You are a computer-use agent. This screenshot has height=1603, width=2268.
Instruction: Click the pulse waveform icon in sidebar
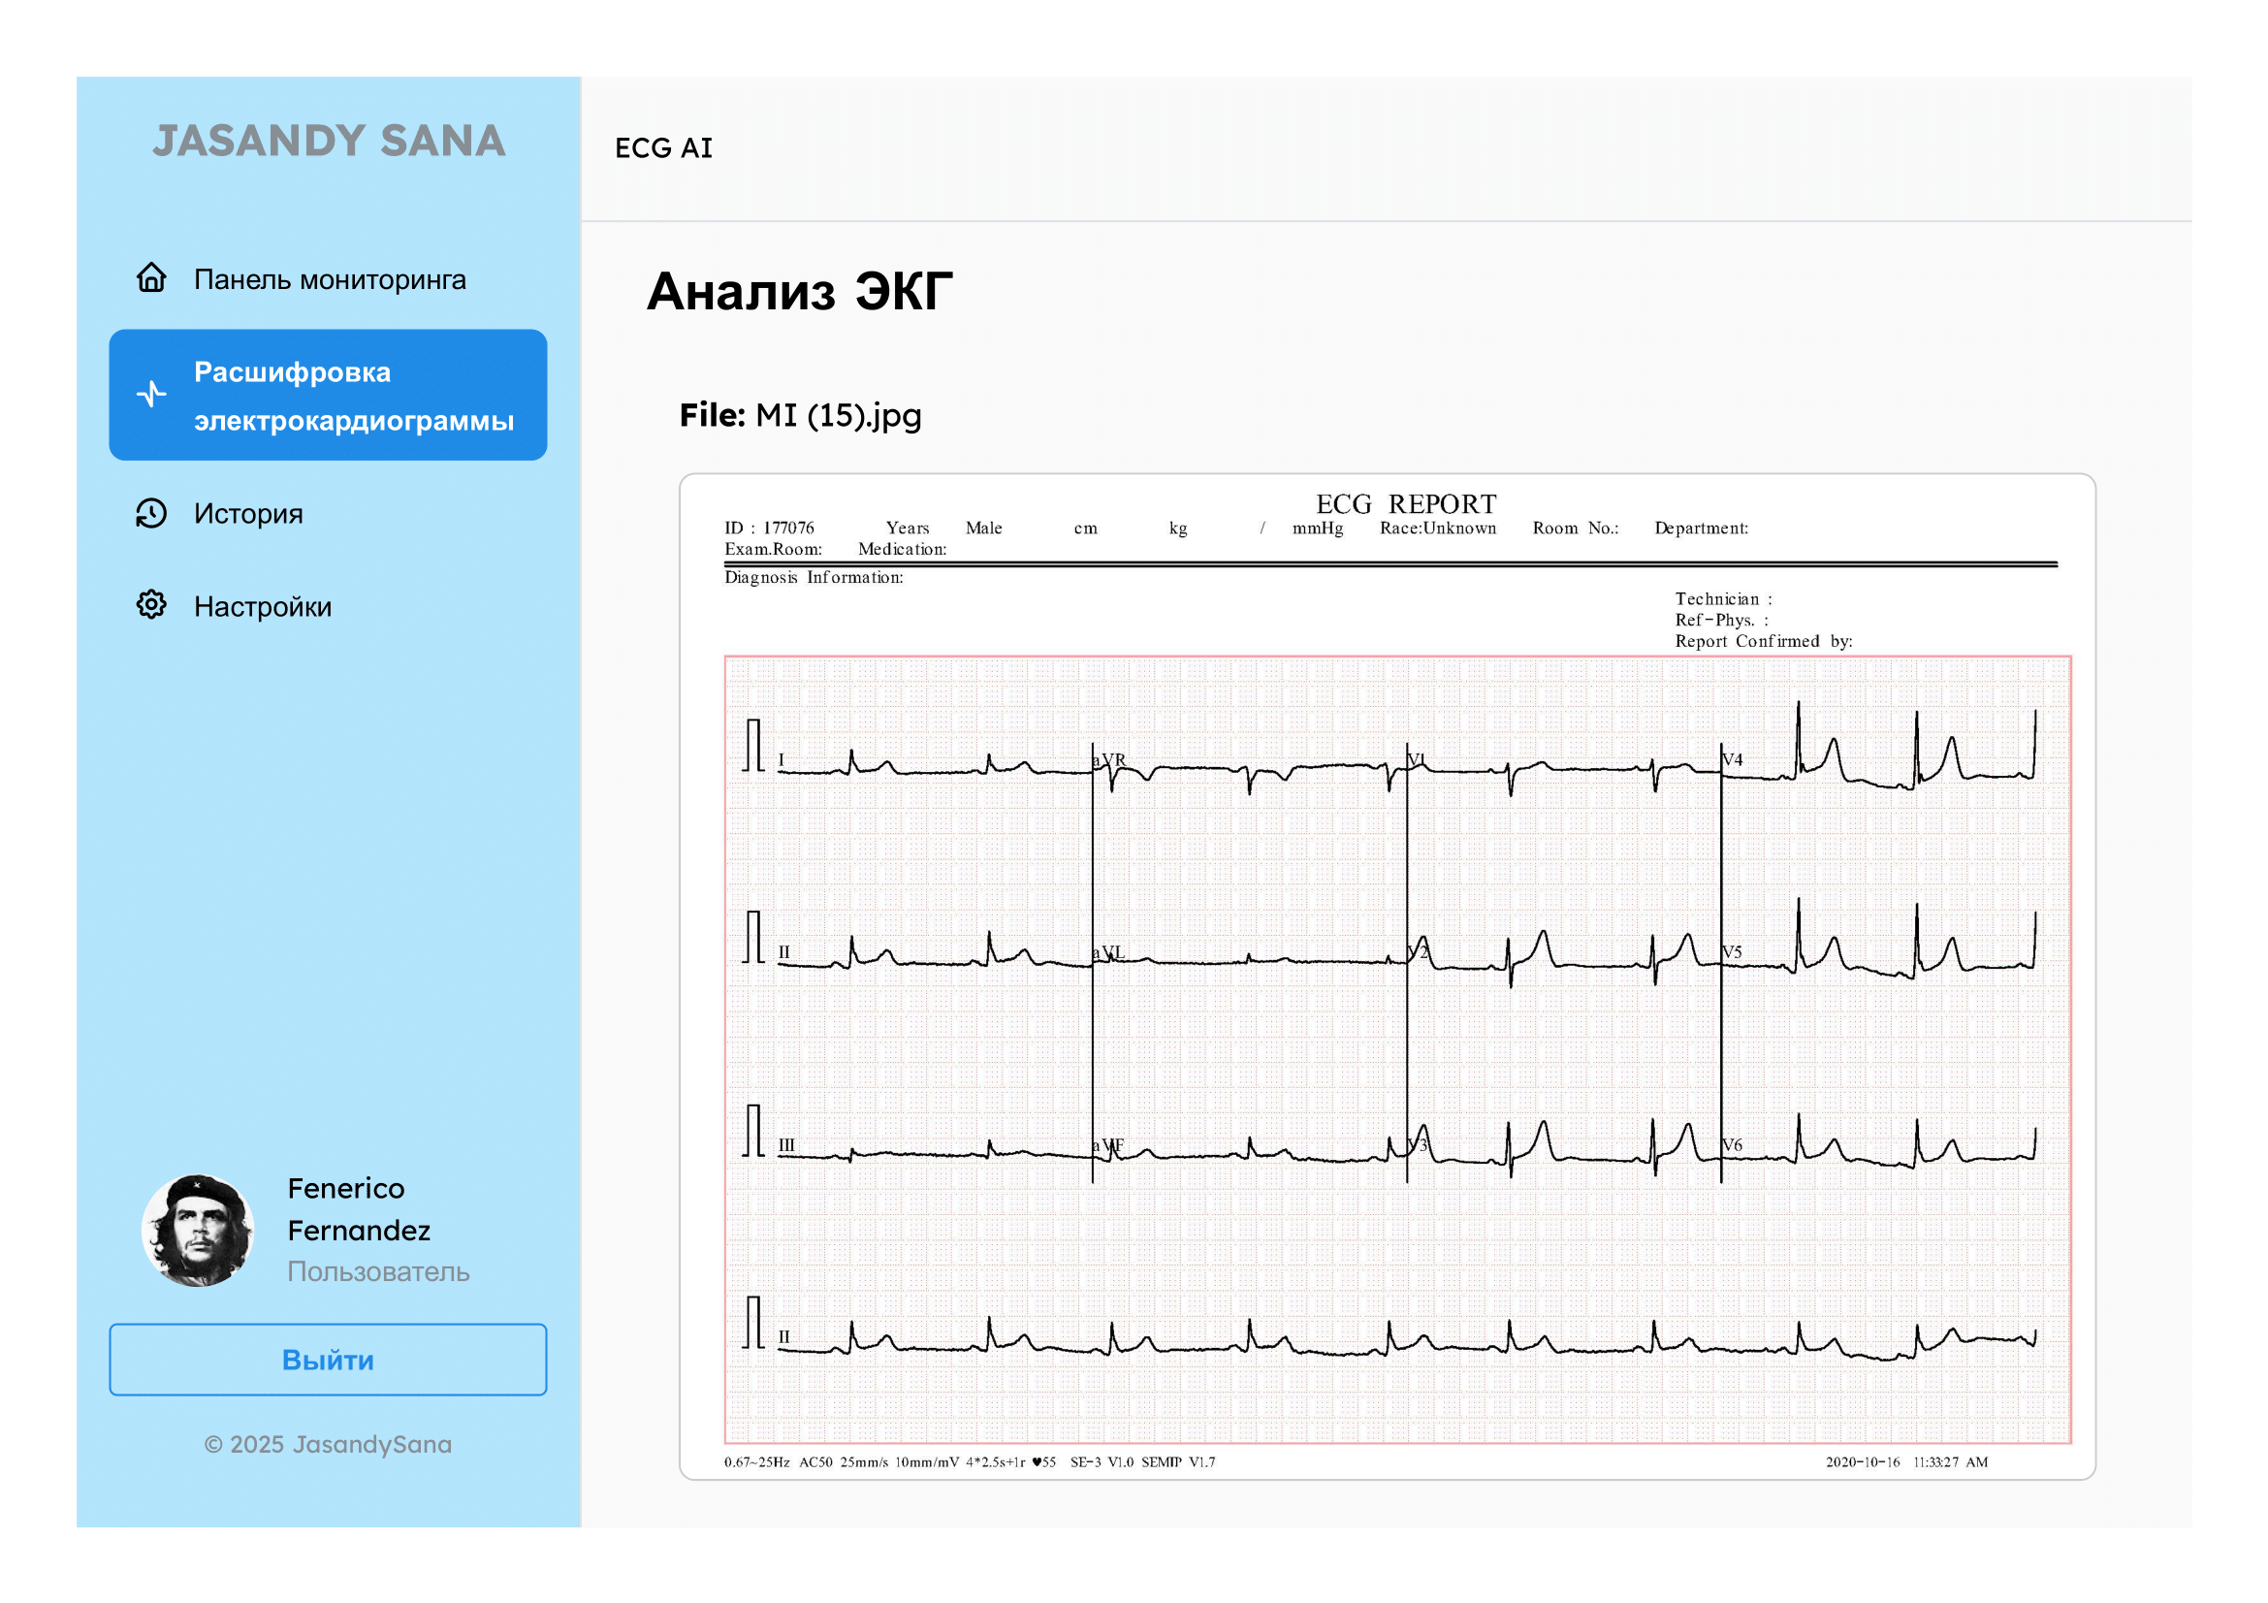pyautogui.click(x=151, y=395)
